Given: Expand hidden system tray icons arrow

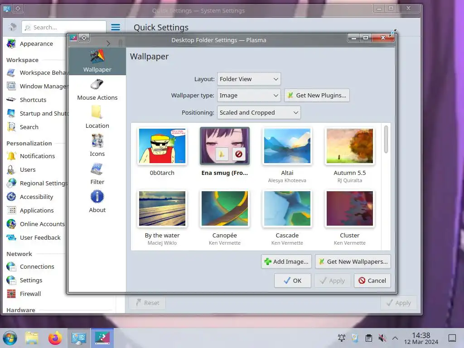Looking at the screenshot, I should click(x=395, y=338).
